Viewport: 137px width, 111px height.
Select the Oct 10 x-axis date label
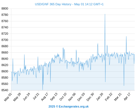63,97
